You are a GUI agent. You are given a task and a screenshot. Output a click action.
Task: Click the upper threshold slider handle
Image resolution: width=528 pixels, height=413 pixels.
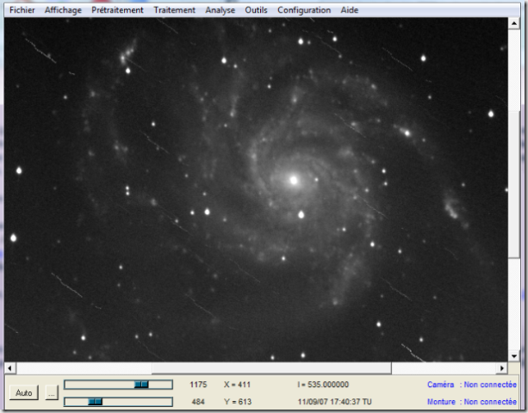141,385
